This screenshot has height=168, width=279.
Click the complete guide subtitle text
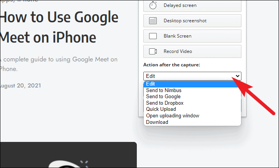tap(59, 64)
